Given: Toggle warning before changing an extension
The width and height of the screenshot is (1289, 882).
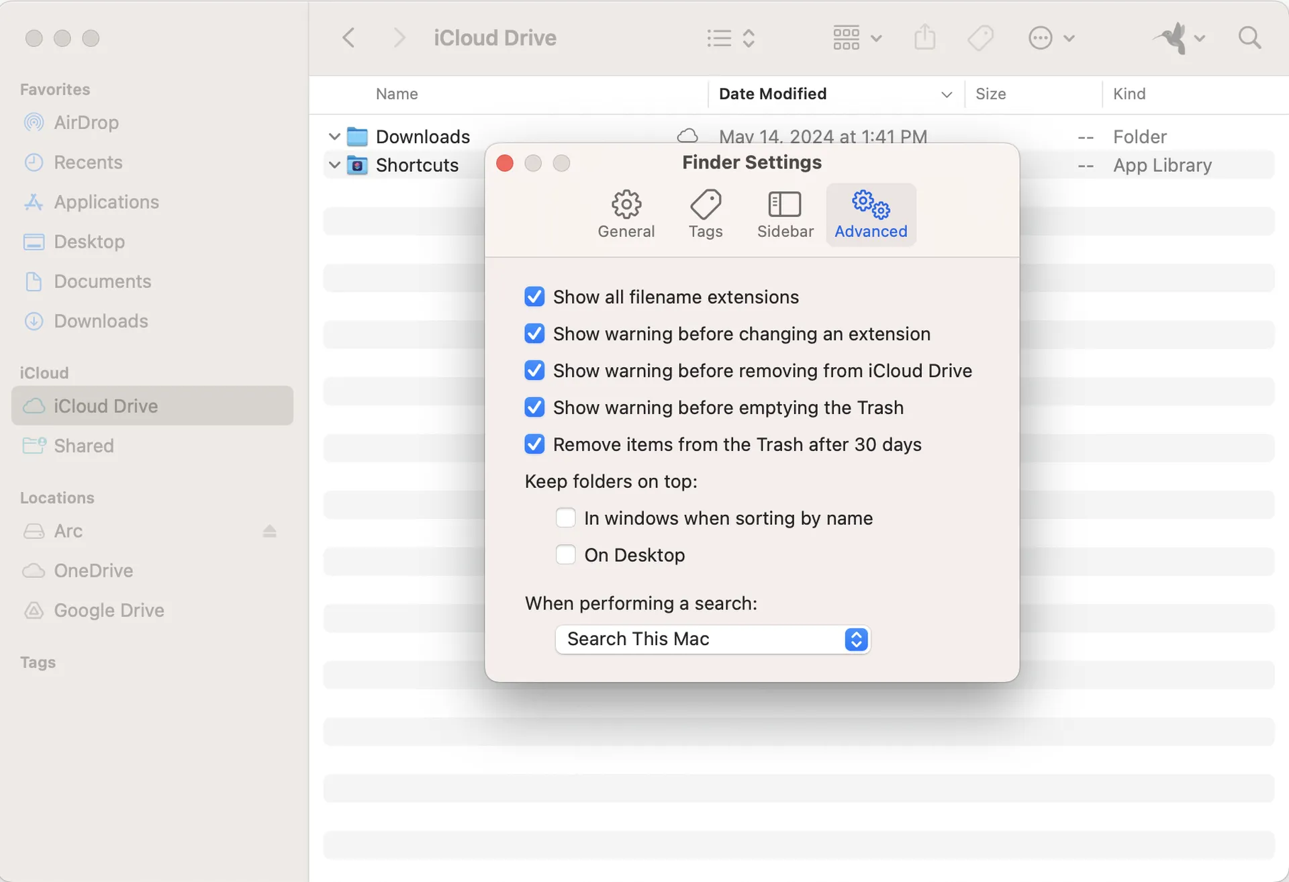Looking at the screenshot, I should (x=534, y=334).
